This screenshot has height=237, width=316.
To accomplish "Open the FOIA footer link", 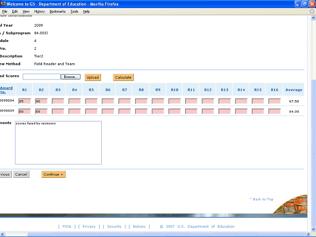I will 66,227.
